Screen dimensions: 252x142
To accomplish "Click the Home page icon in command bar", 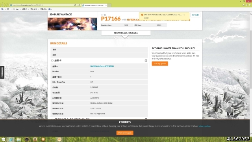I will pyautogui.click(x=2, y=9).
